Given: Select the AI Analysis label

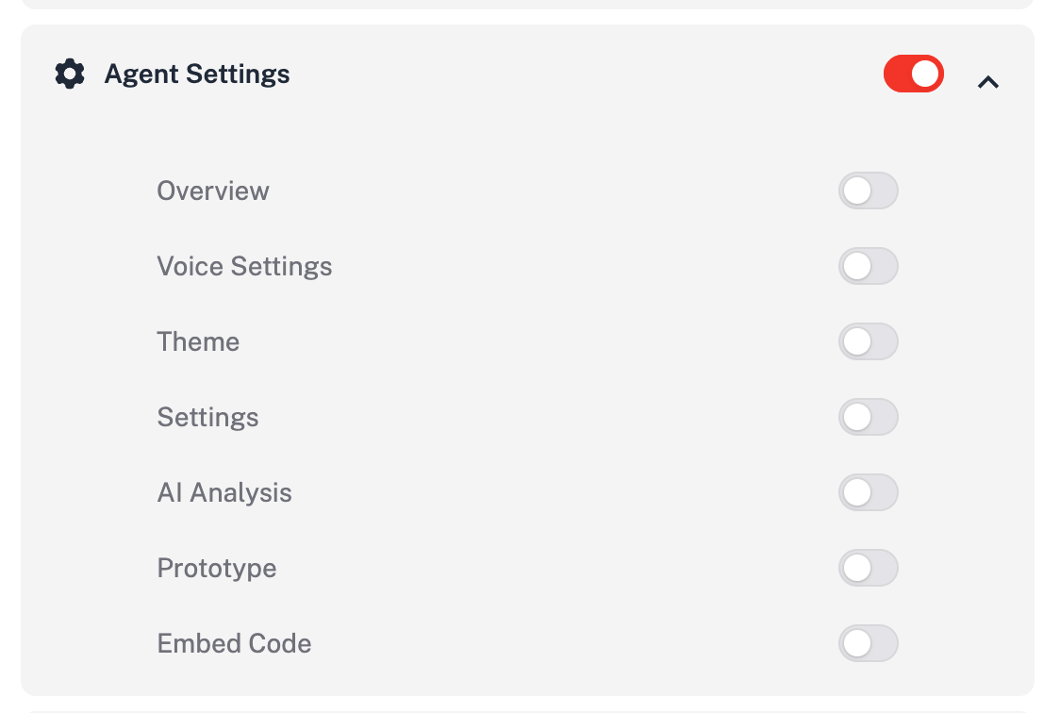Looking at the screenshot, I should (x=224, y=492).
